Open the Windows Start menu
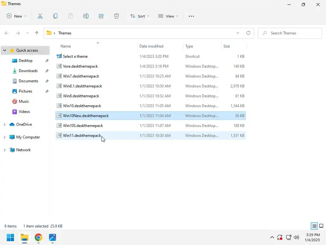The image size is (326, 245). 10,237
